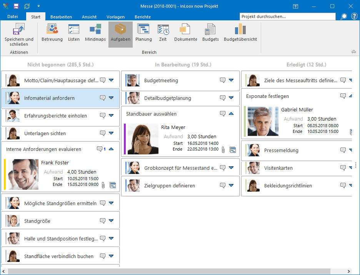
Task: Open Budgetübersicht chart icon
Action: point(240,33)
